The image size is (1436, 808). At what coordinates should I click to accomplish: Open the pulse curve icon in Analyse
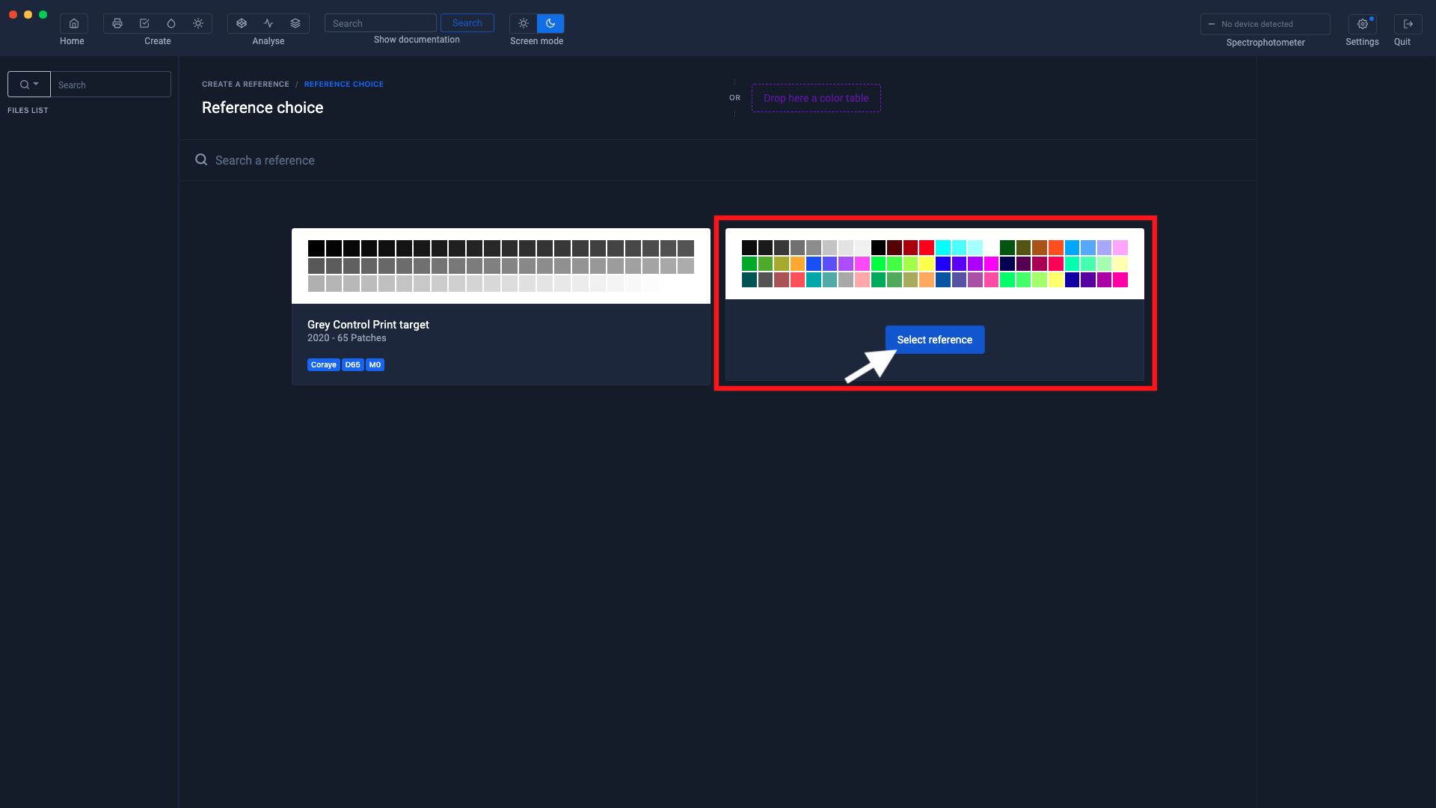[x=269, y=23]
